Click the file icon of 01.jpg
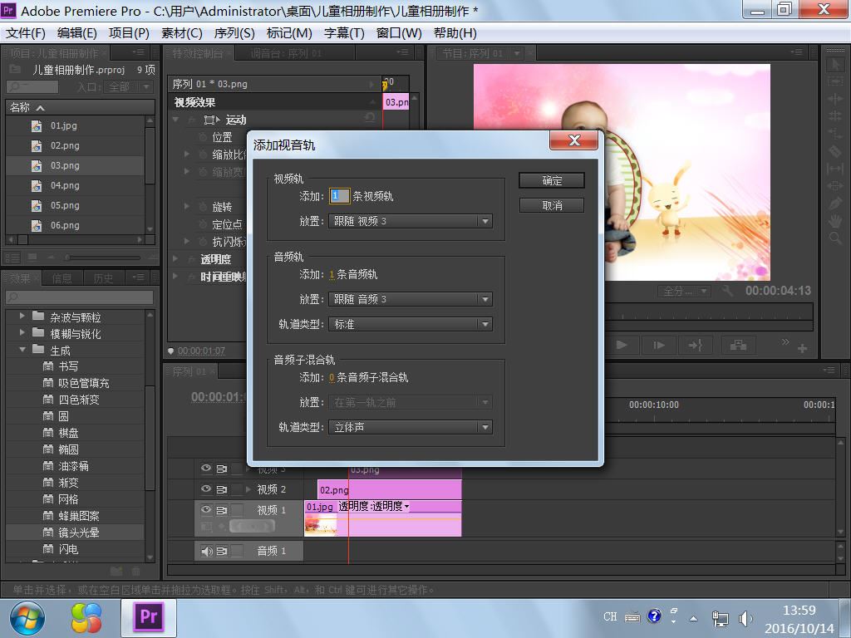This screenshot has width=851, height=638. pos(37,126)
